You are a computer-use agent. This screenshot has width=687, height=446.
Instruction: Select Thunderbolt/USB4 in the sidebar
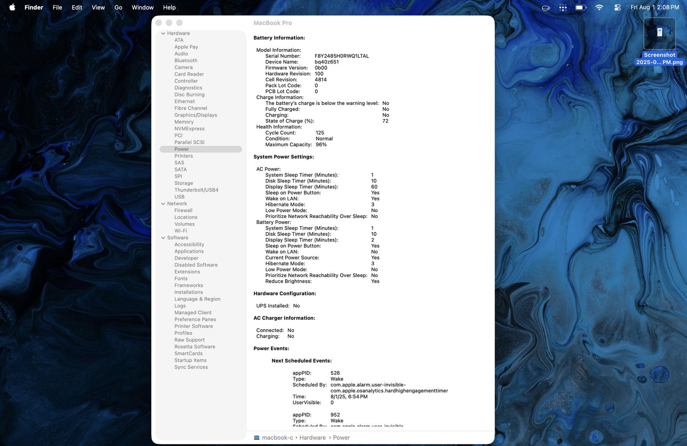coord(197,190)
